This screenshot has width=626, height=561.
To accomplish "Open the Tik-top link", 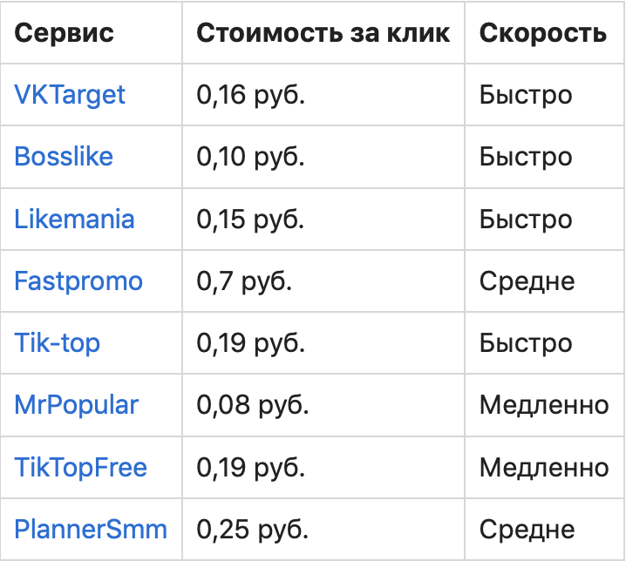I will (x=58, y=343).
